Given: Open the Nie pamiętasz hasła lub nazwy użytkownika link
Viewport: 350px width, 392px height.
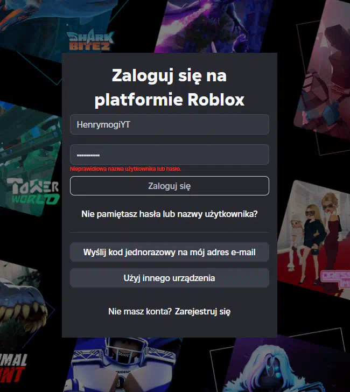Looking at the screenshot, I should tap(169, 214).
